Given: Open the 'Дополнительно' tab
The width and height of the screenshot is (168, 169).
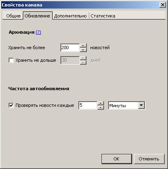Looking at the screenshot, I should [71, 16].
